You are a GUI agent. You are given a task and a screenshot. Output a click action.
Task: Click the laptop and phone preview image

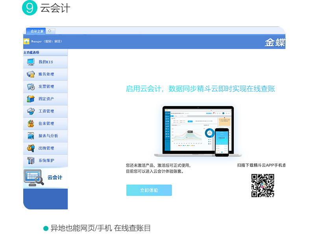[x=198, y=131]
